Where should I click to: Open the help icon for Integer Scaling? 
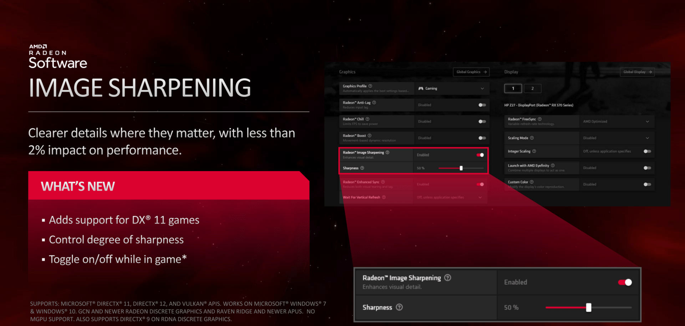click(534, 151)
